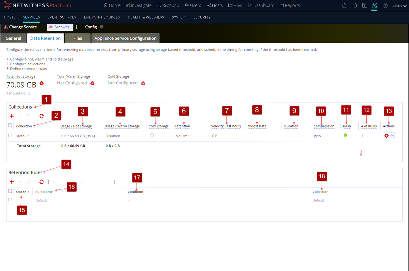The width and height of the screenshot is (409, 271).
Task: Refresh the Retention Rules list
Action: point(42,182)
